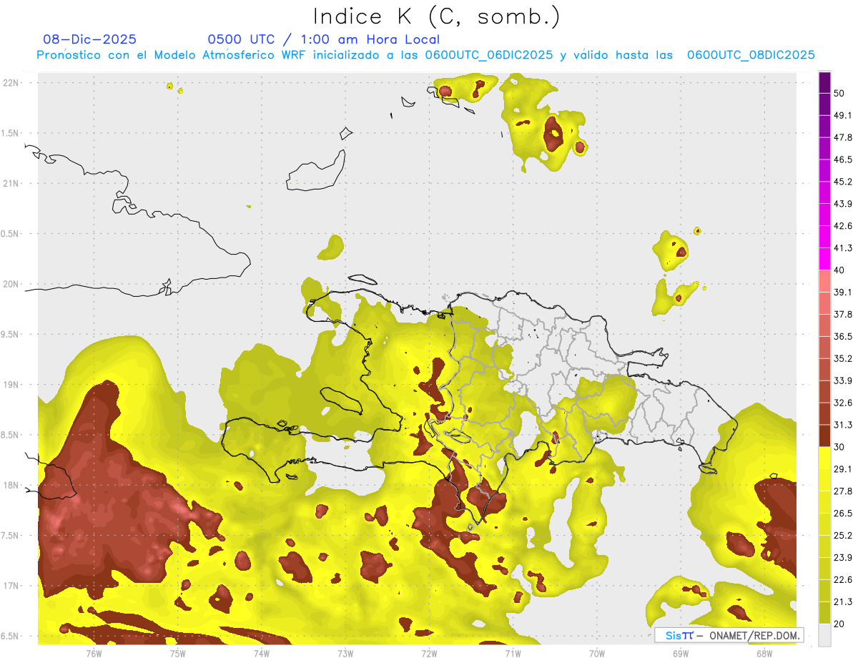This screenshot has height=663, width=858.
Task: Click the longitude label "69W"
Action: click(681, 653)
